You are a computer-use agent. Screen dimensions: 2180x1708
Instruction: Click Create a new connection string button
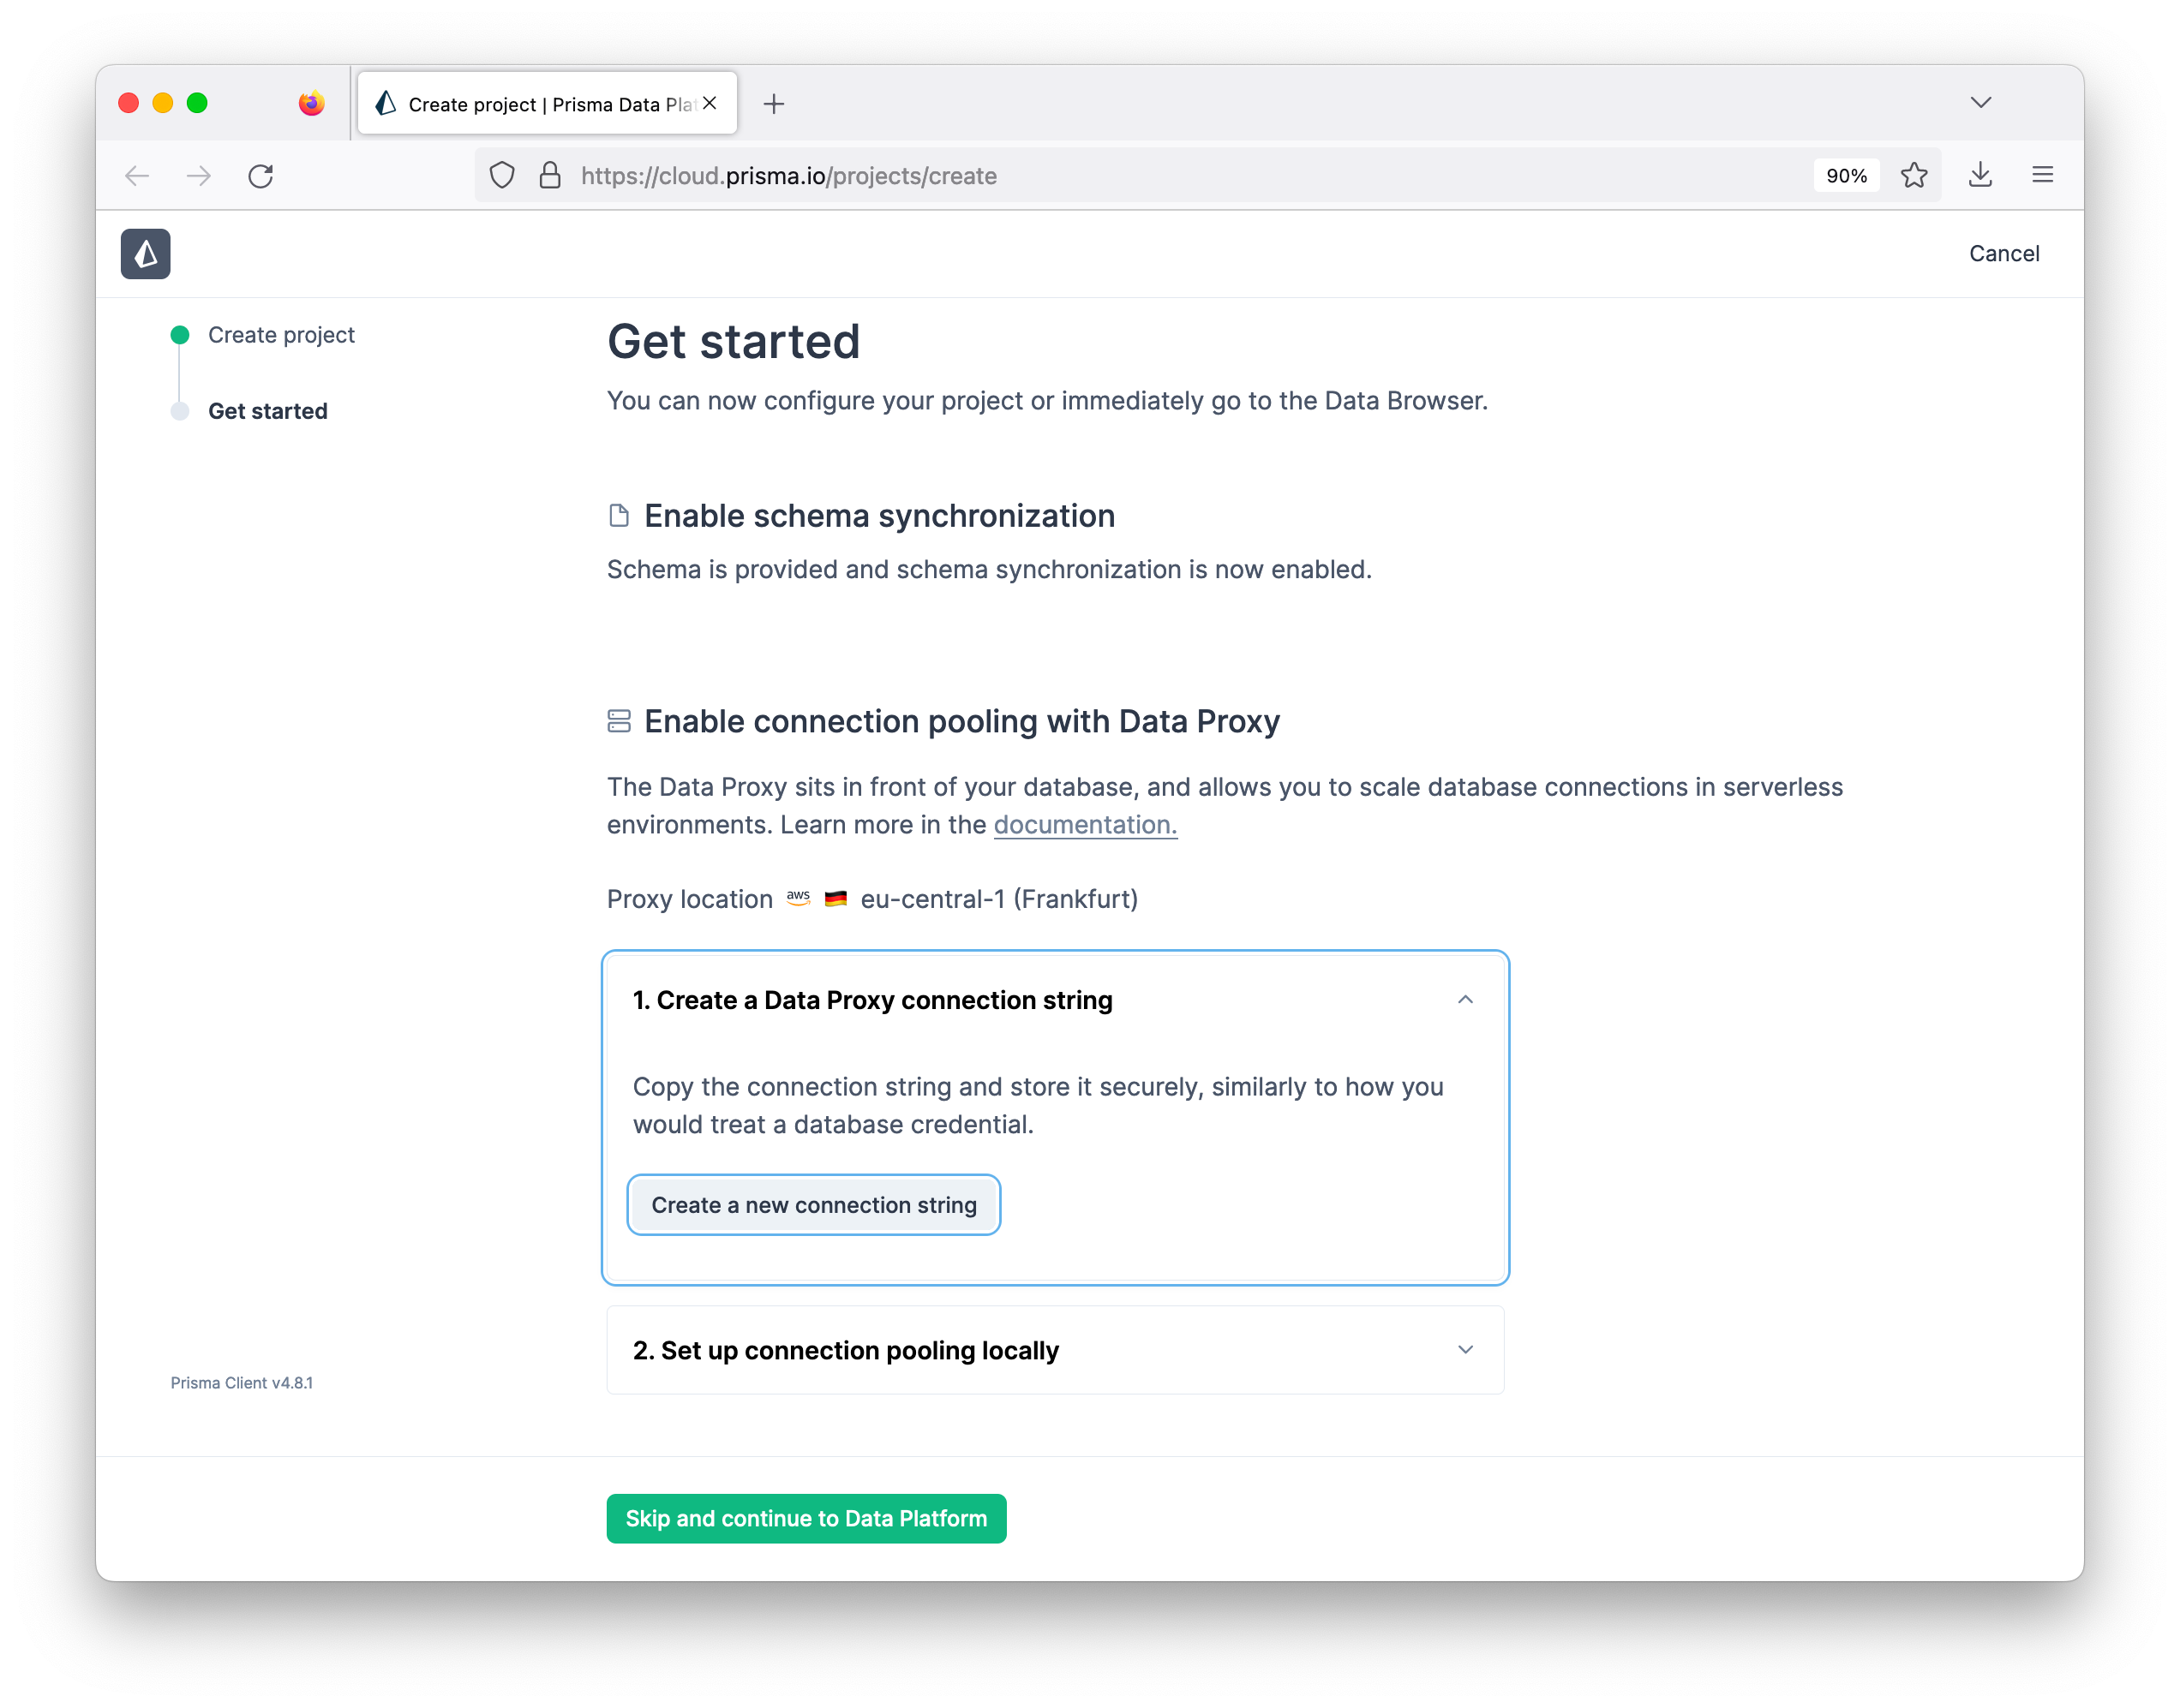pyautogui.click(x=812, y=1204)
